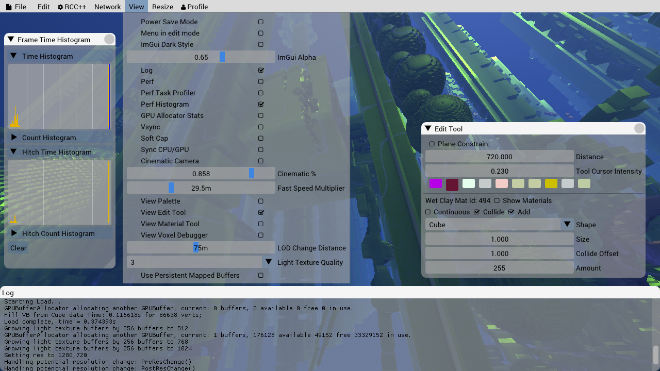Enable Cinematic Camera checkbox
The height and width of the screenshot is (371, 660).
(261, 161)
